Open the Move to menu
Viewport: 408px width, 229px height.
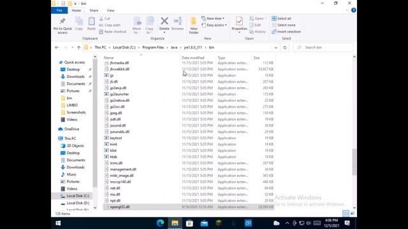pos(137,25)
